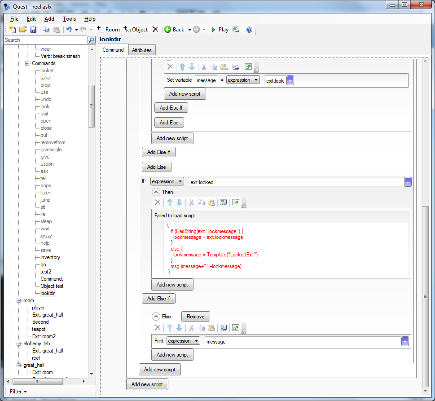Select the teapot object in the tree
Image resolution: width=435 pixels, height=401 pixels.
(x=39, y=329)
